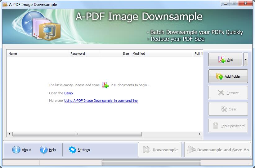The width and height of the screenshot is (255, 168).
Task: Close the A-PDF Image Downsample window
Action: point(246,3)
